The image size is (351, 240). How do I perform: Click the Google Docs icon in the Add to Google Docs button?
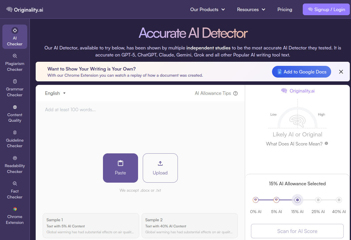point(280,72)
